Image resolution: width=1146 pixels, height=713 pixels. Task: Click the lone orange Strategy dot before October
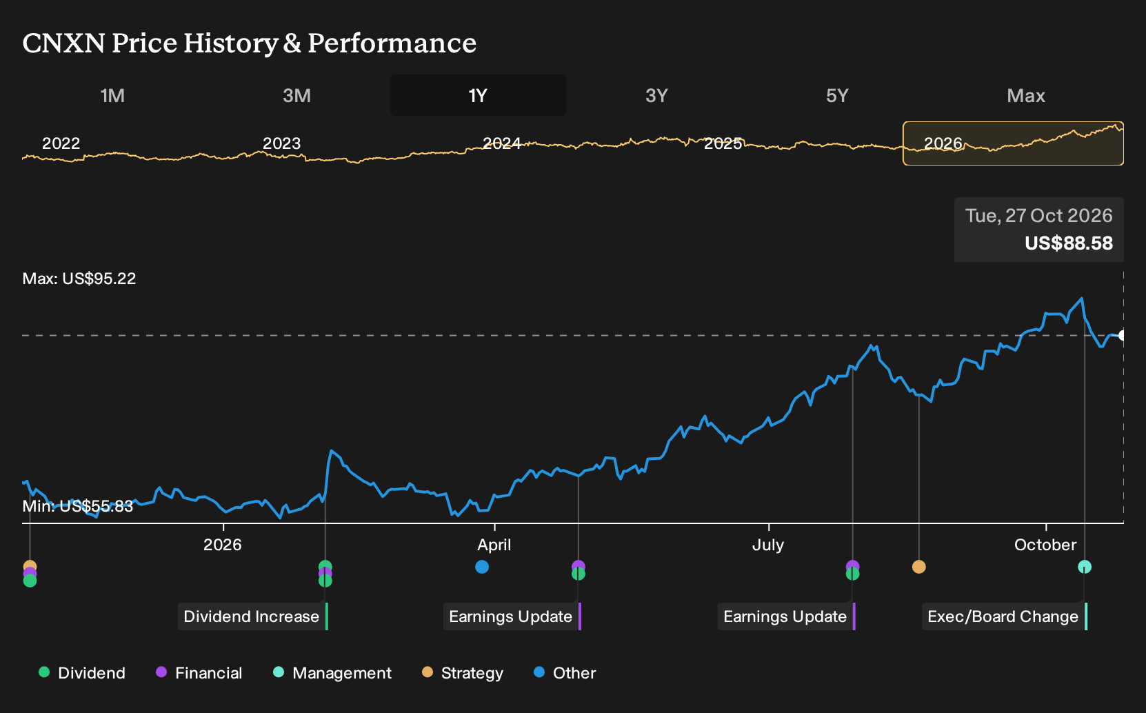[918, 567]
